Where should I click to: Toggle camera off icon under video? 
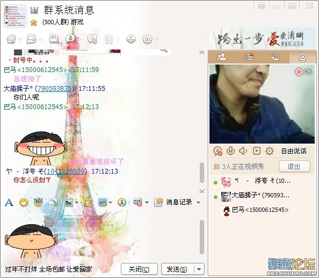(x=218, y=151)
